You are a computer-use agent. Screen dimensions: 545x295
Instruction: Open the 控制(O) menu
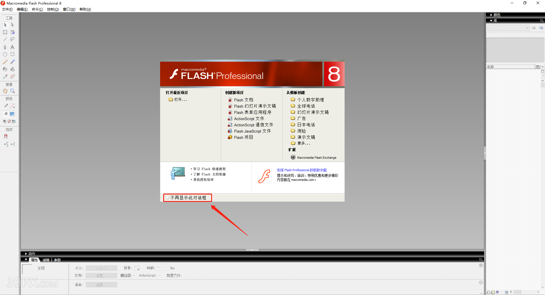pyautogui.click(x=53, y=9)
